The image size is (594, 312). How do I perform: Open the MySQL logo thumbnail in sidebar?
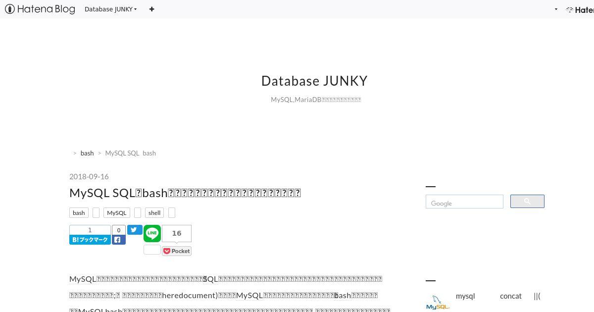438,302
